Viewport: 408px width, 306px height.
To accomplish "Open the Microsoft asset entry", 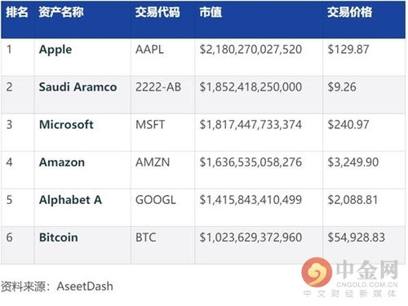I will (x=66, y=125).
